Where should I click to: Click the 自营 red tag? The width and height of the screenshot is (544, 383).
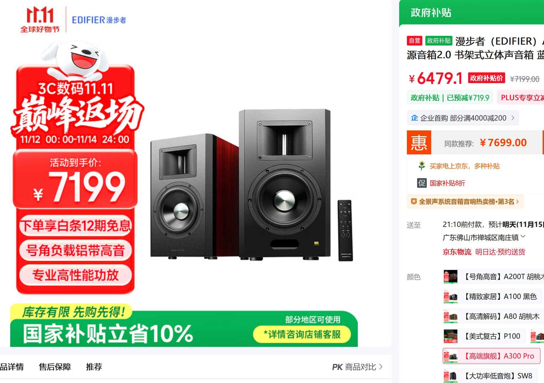pyautogui.click(x=414, y=41)
